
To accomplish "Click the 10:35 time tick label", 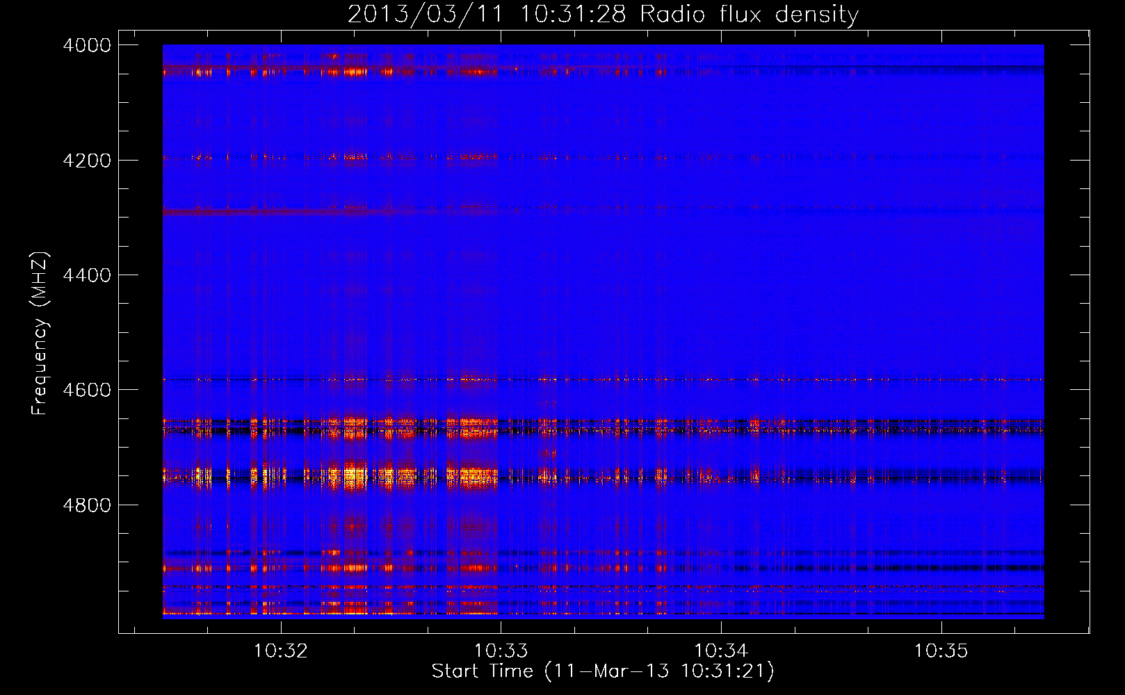I will (x=941, y=651).
